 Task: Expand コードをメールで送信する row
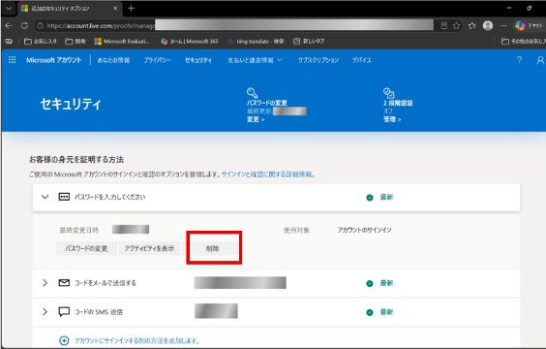click(x=45, y=283)
